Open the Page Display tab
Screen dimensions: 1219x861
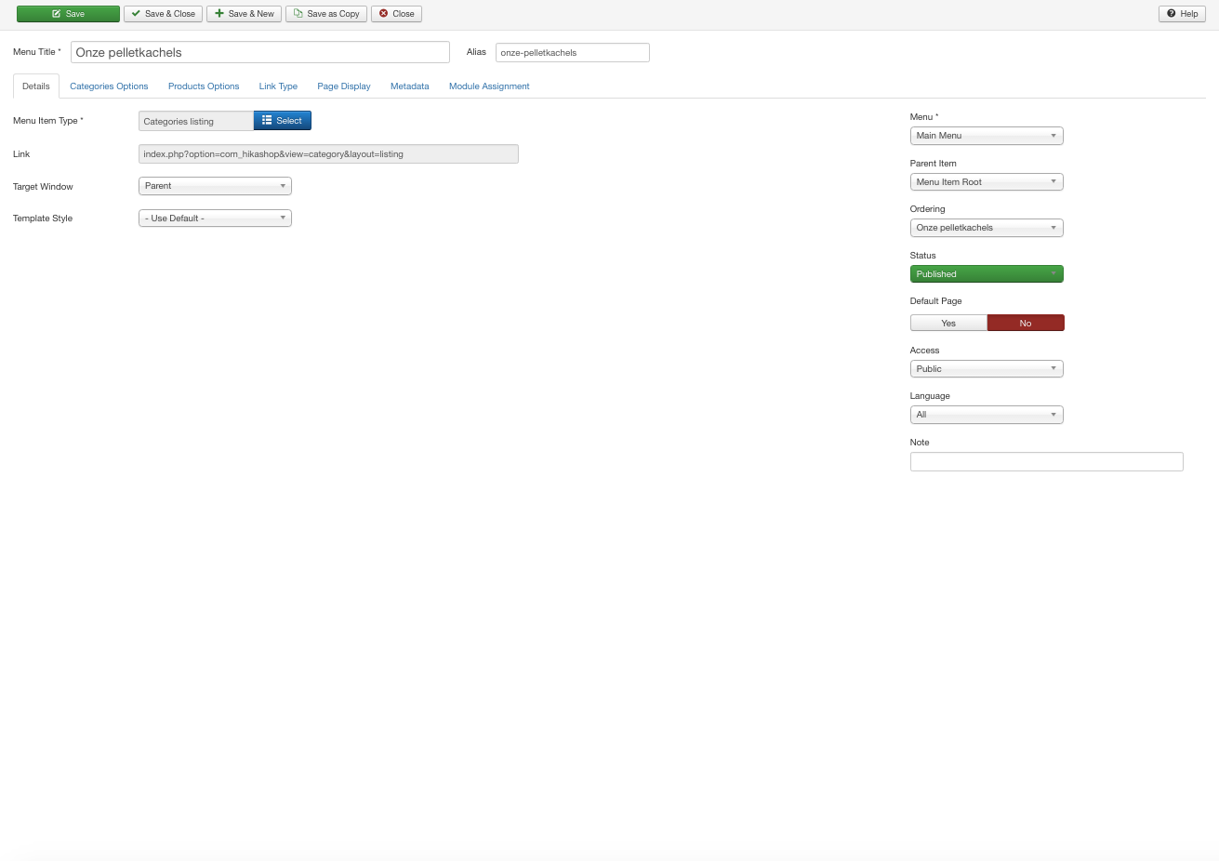344,86
